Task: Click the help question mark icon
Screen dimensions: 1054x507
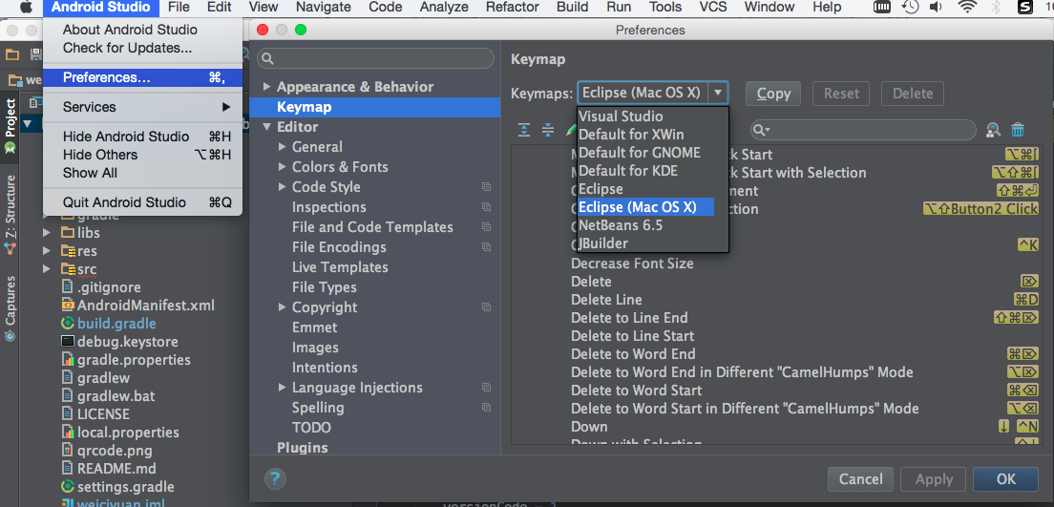Action: coord(275,478)
